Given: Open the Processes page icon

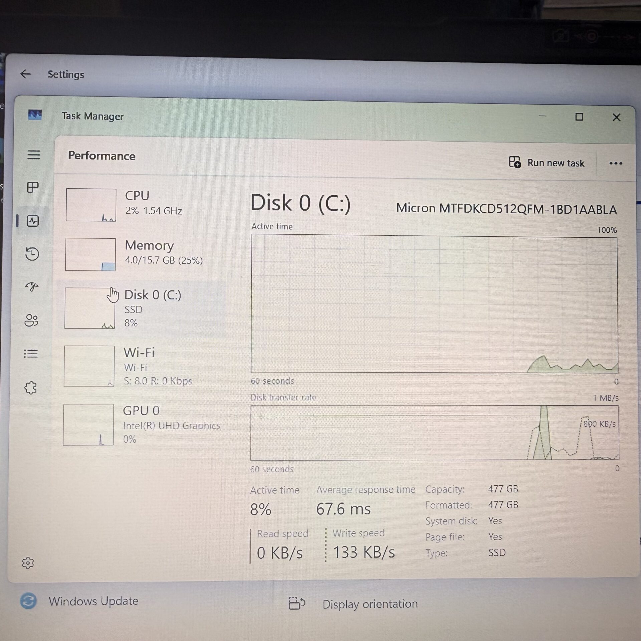Looking at the screenshot, I should (33, 187).
